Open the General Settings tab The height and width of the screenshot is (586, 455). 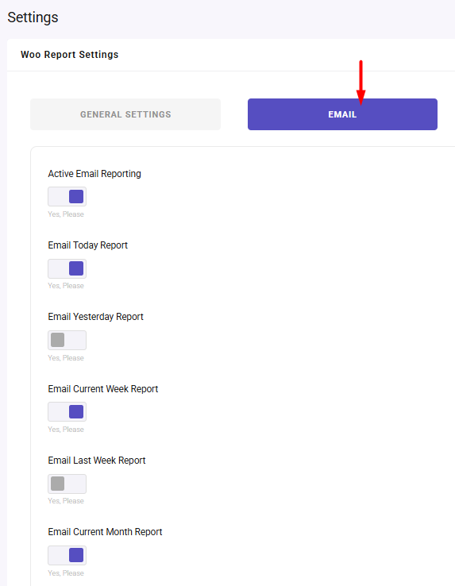click(x=125, y=114)
